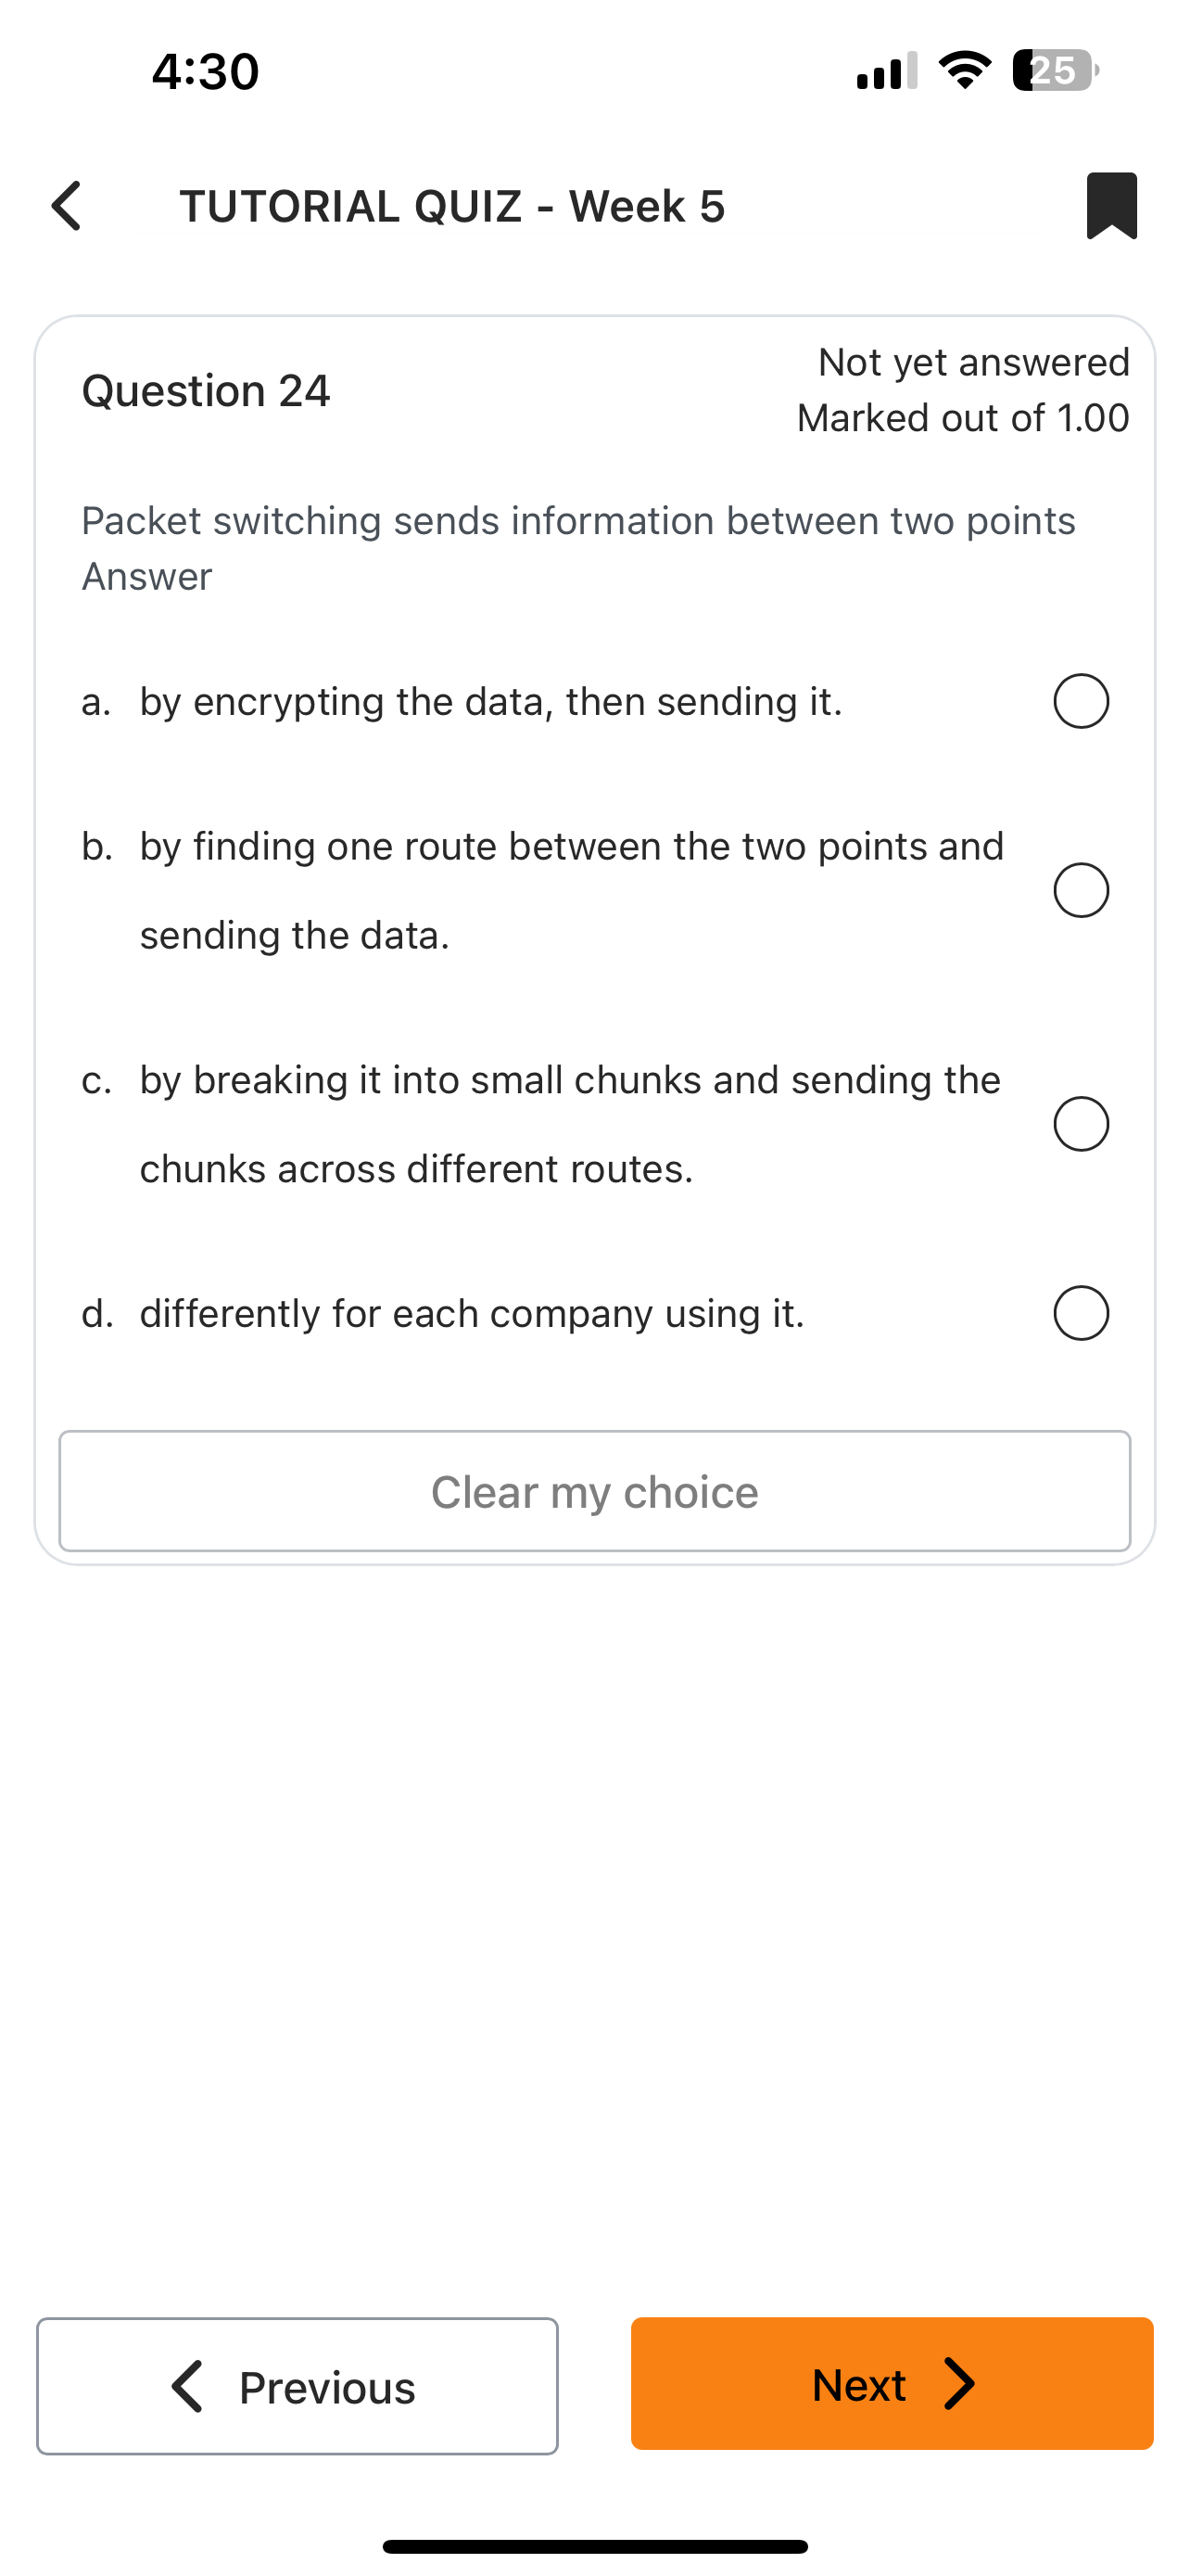Choose radio for breaking into small chunks
Image resolution: width=1190 pixels, height=2576 pixels.
[1081, 1124]
